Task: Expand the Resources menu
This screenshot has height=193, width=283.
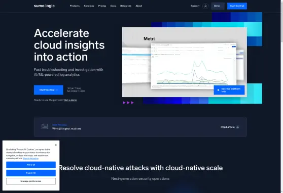Action: click(x=126, y=6)
